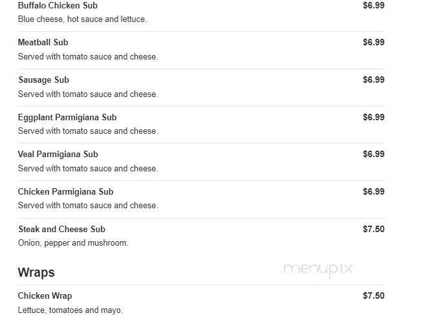Select the Meatball Sub $6.99 price
The image size is (434, 322).
click(x=373, y=43)
